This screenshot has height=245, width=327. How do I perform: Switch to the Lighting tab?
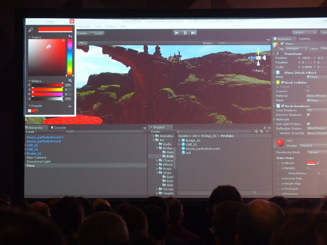pyautogui.click(x=305, y=39)
